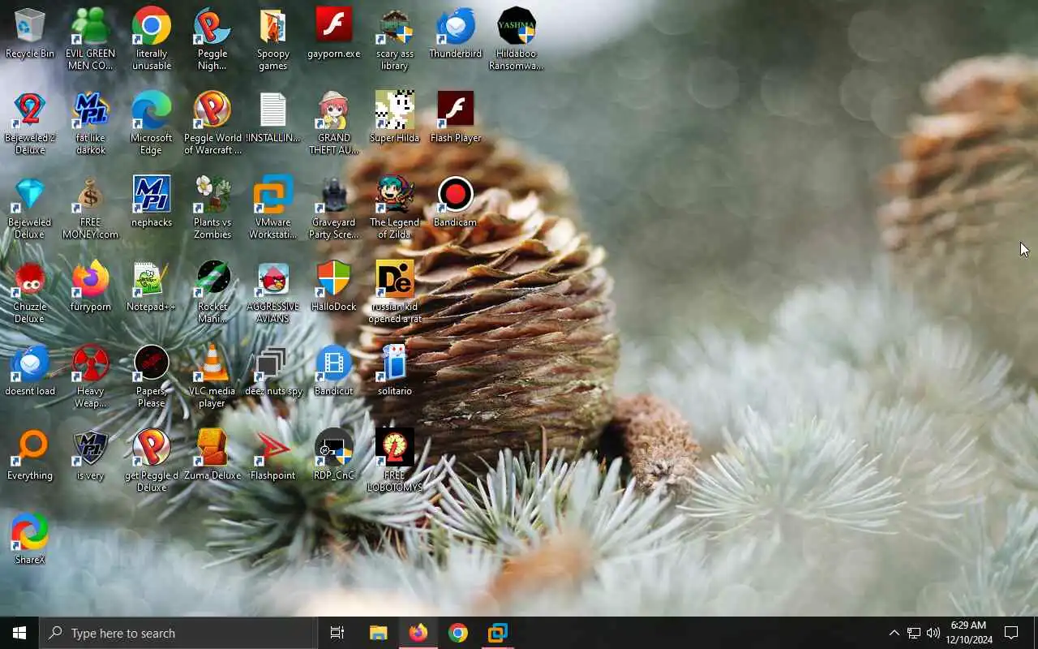
Task: Select the Notepad++ desktop shortcut
Action: pyautogui.click(x=152, y=287)
